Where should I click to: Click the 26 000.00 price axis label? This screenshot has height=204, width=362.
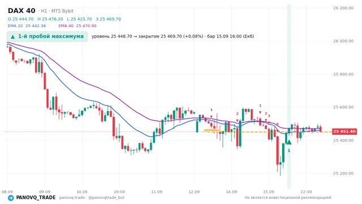(x=343, y=41)
